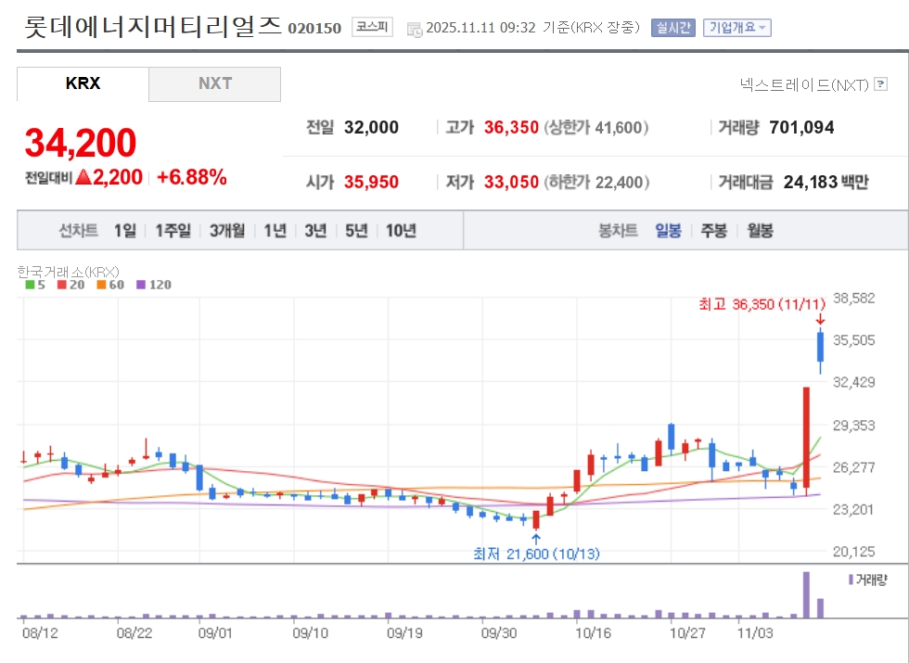Switch to the KRX tab
Viewport: 909px width, 663px height.
(83, 84)
